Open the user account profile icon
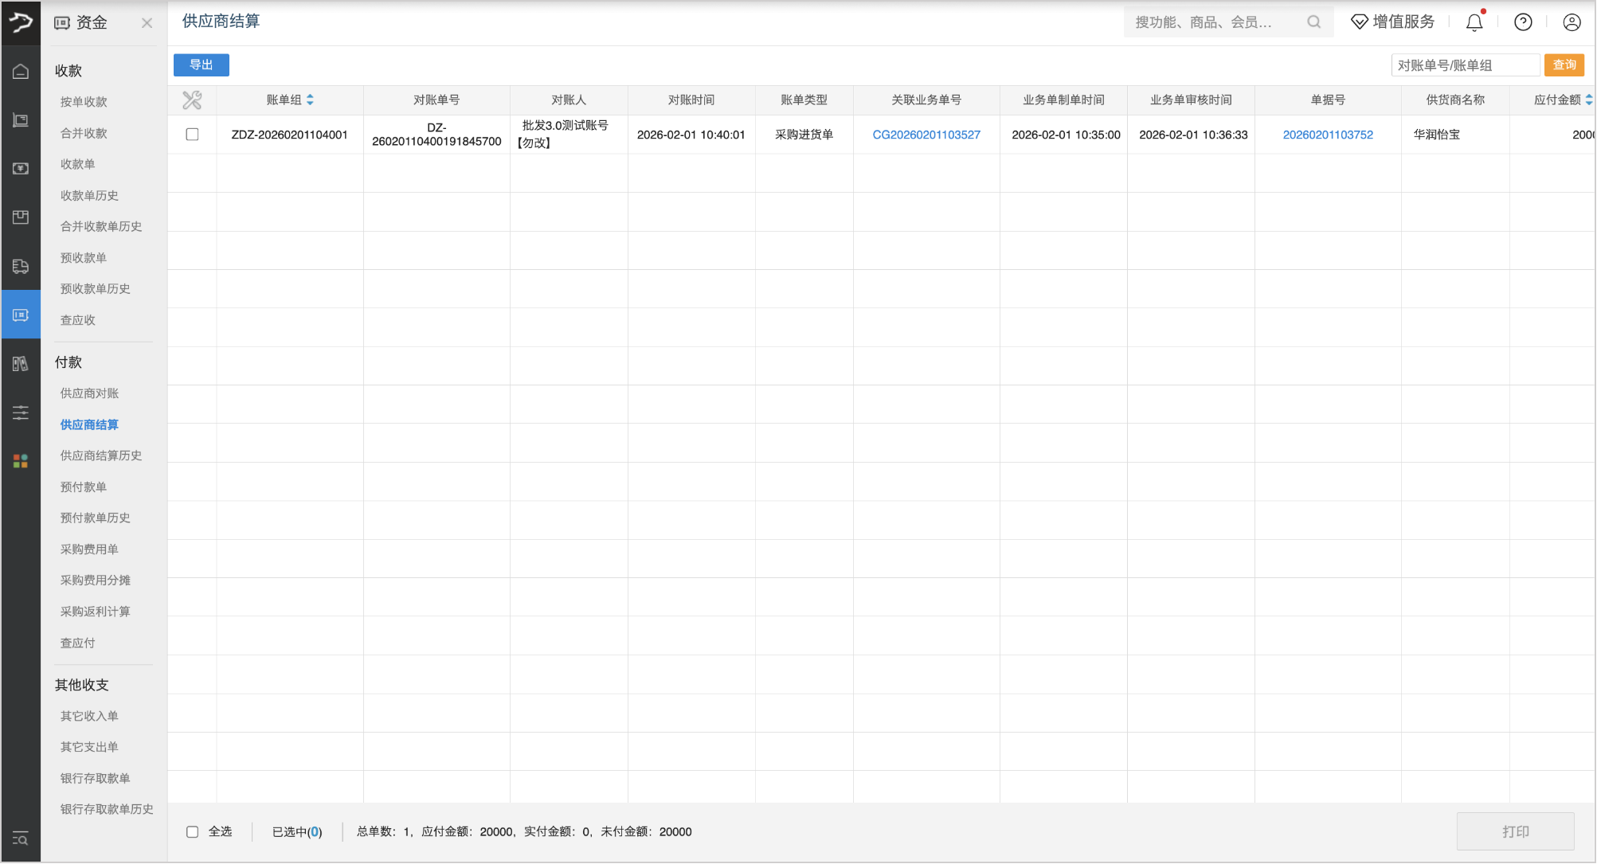Viewport: 1597px width, 864px height. [1572, 22]
